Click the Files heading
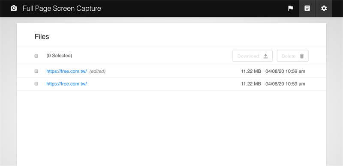This screenshot has height=166, width=343. 42,36
